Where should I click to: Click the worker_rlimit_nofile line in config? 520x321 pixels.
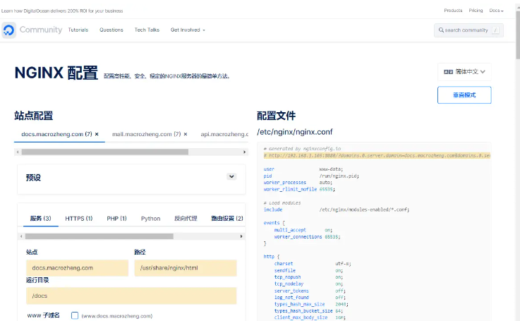pyautogui.click(x=299, y=189)
